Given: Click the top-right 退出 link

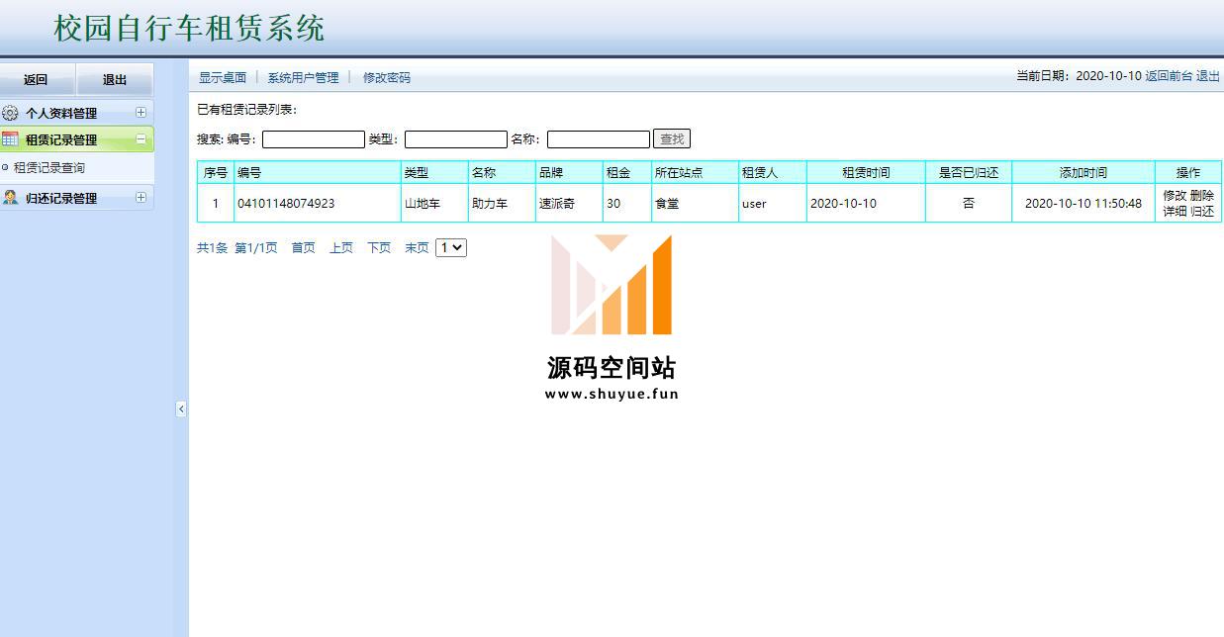Looking at the screenshot, I should [1208, 76].
